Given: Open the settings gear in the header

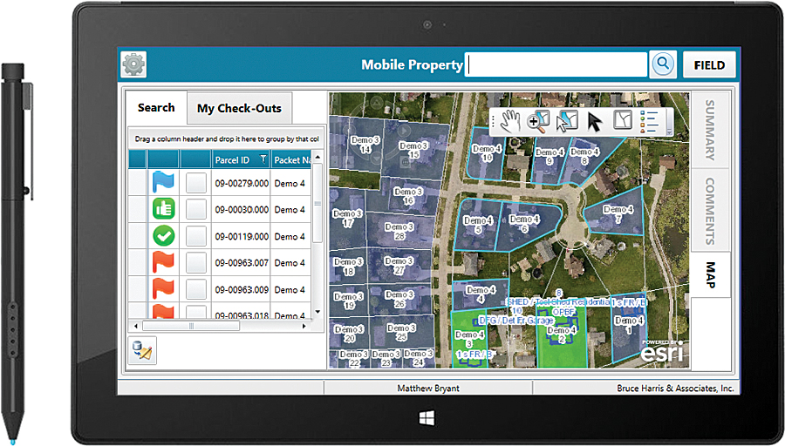Looking at the screenshot, I should click(x=133, y=64).
